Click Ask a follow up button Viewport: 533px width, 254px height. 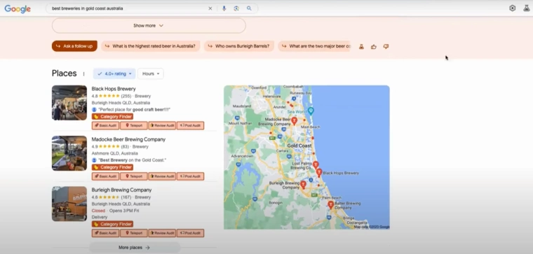click(x=74, y=46)
